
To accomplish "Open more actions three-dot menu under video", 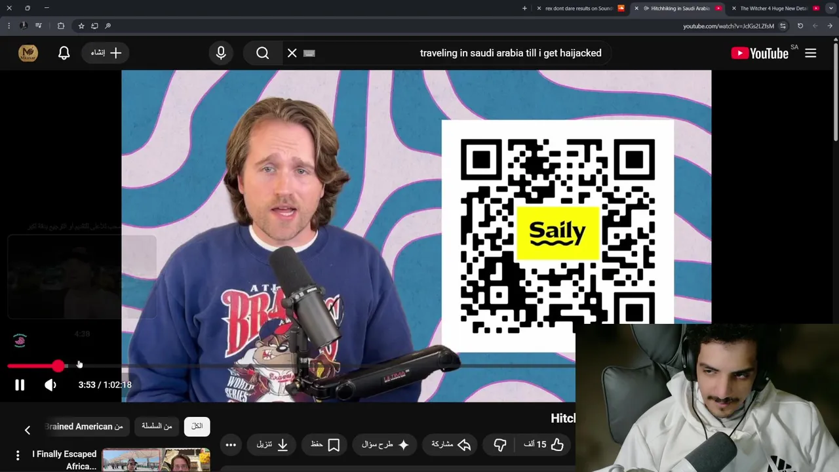I will 231,444.
